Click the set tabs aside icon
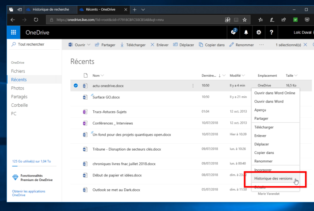 point(19,9)
